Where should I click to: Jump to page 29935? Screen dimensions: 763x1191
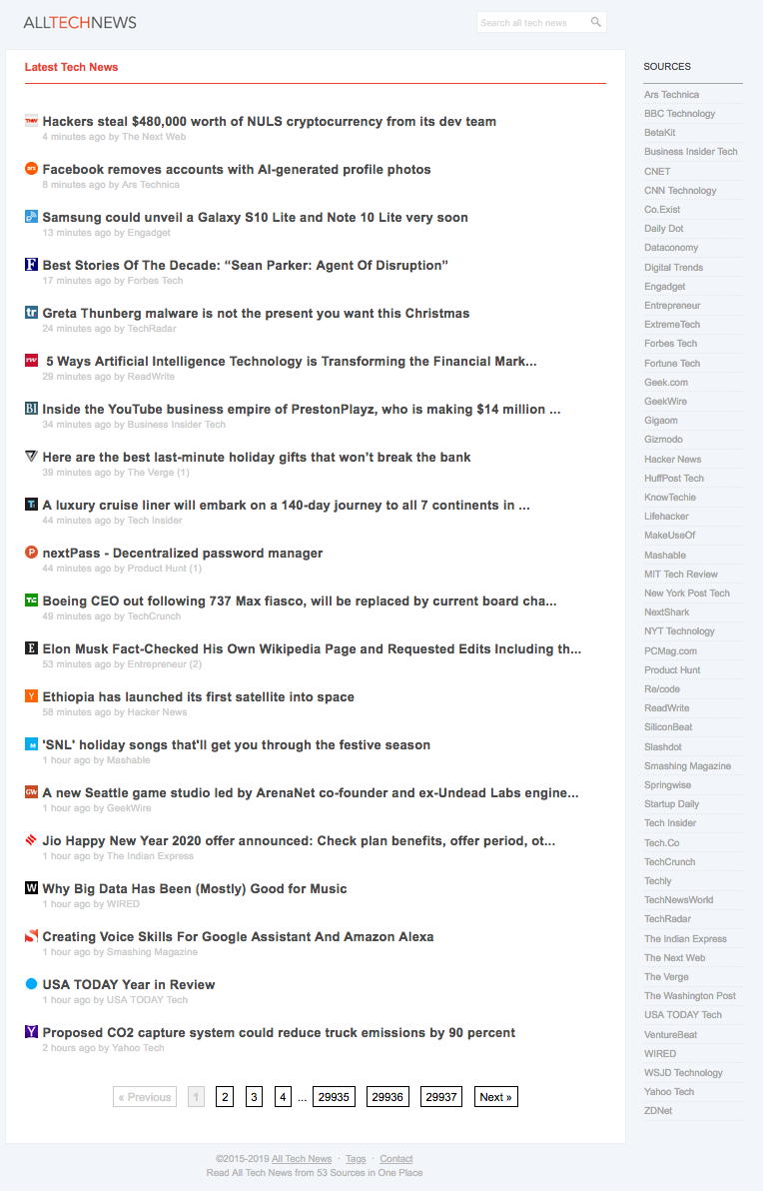tap(334, 1097)
